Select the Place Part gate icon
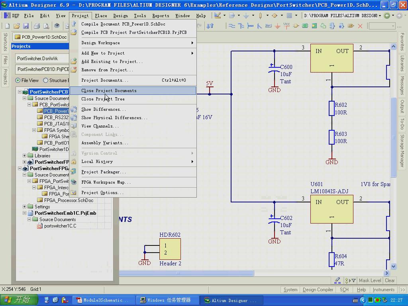408x306 pixels. point(296,26)
